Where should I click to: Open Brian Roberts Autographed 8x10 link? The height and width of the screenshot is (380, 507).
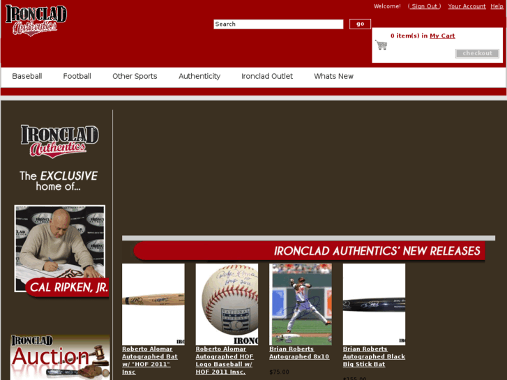coord(299,353)
